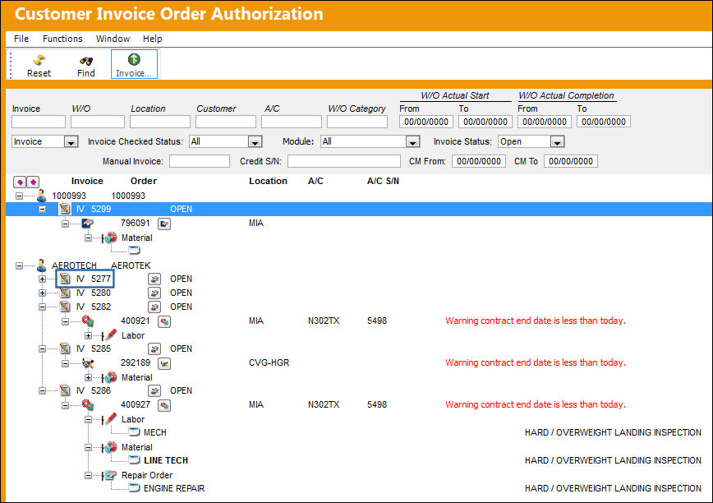The width and height of the screenshot is (713, 503).
Task: Collapse the Repair Order node
Action: click(88, 476)
